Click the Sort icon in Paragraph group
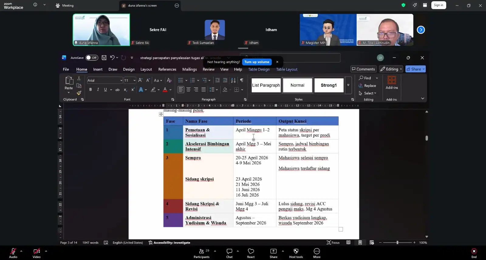This screenshot has height=260, width=486. point(233,80)
